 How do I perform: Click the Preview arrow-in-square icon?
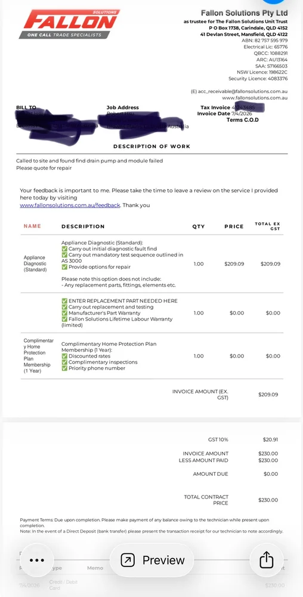coord(128,560)
